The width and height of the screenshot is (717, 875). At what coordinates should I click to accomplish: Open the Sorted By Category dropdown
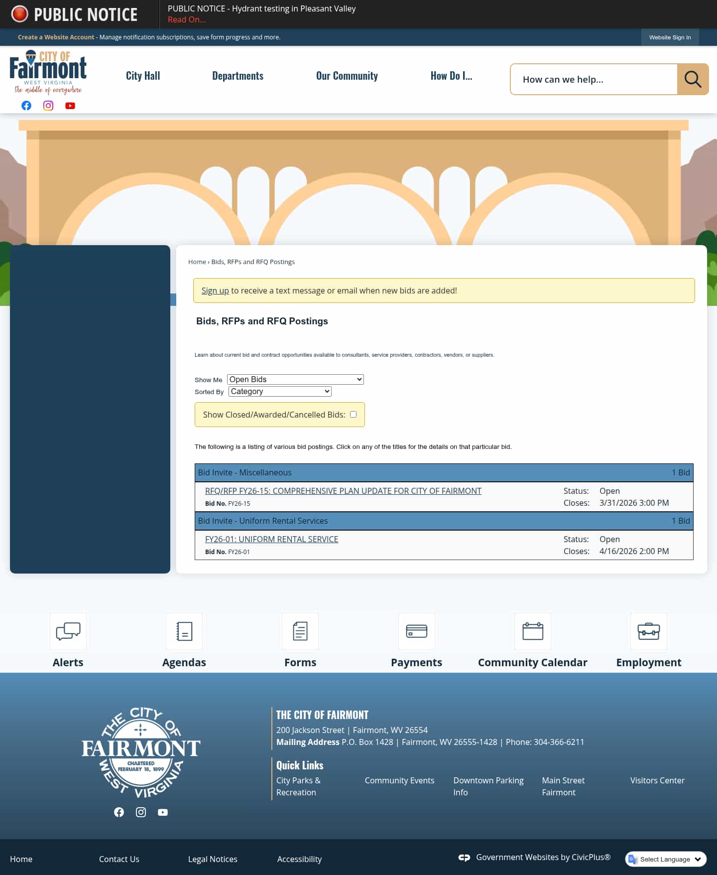(280, 391)
